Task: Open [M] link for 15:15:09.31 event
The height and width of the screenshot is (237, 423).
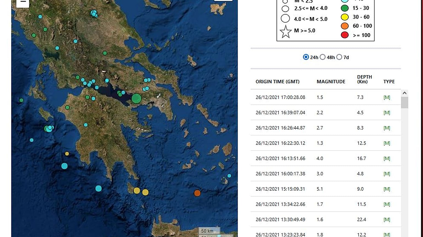Action: pos(387,189)
